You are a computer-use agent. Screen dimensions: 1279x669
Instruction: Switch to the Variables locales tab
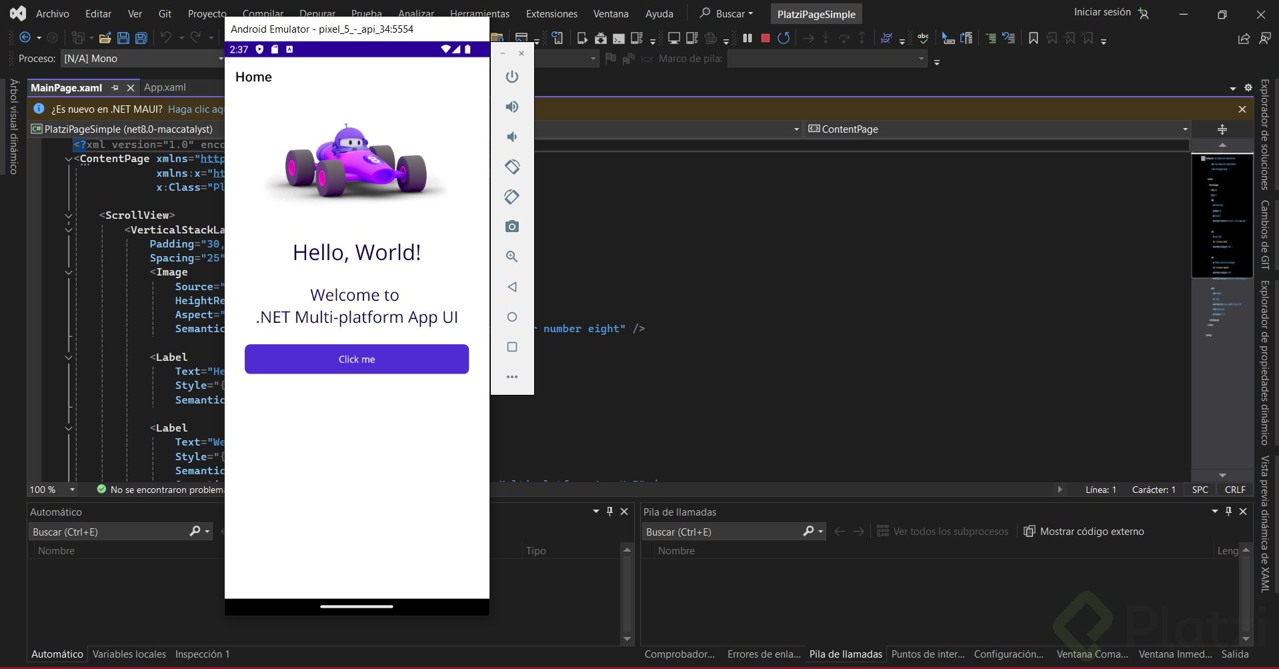click(129, 654)
